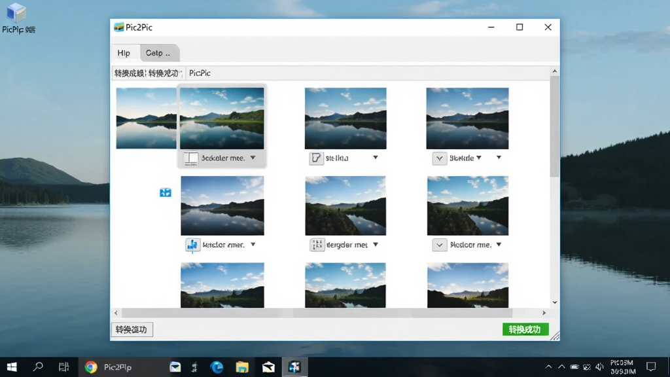
Task: Click the volume icon in system tray
Action: (599, 367)
